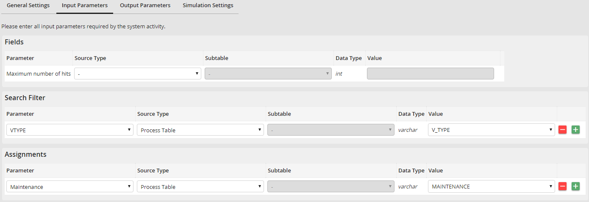Screen dimensions: 589x202
Task: Click the 'varchar' data type in Assignments
Action: (408, 187)
